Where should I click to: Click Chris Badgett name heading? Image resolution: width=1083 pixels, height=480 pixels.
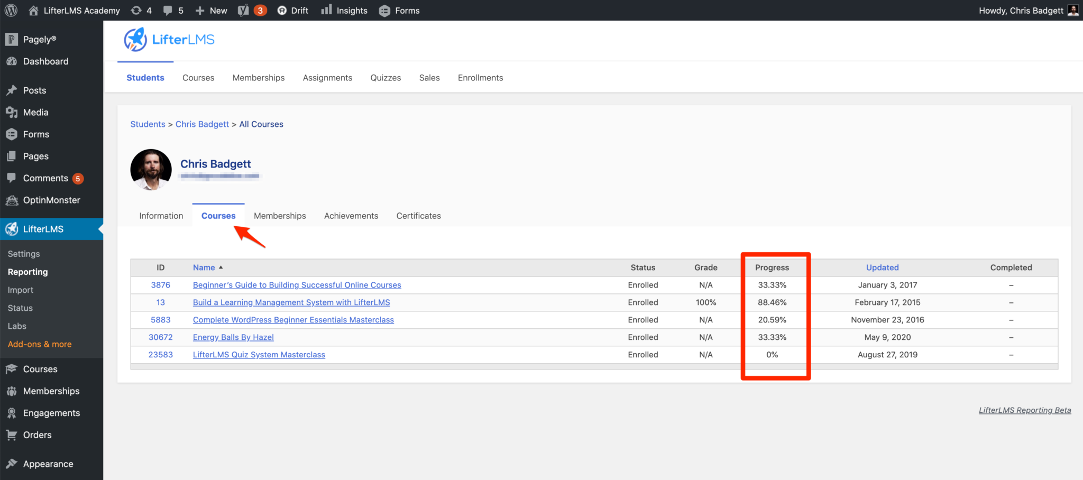[216, 164]
